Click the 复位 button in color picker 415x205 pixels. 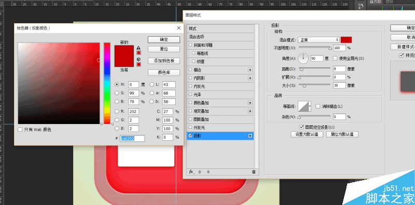pos(164,49)
